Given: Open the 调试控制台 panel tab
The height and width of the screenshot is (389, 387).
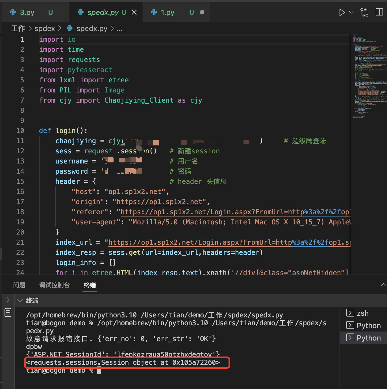Looking at the screenshot, I should 55,285.
